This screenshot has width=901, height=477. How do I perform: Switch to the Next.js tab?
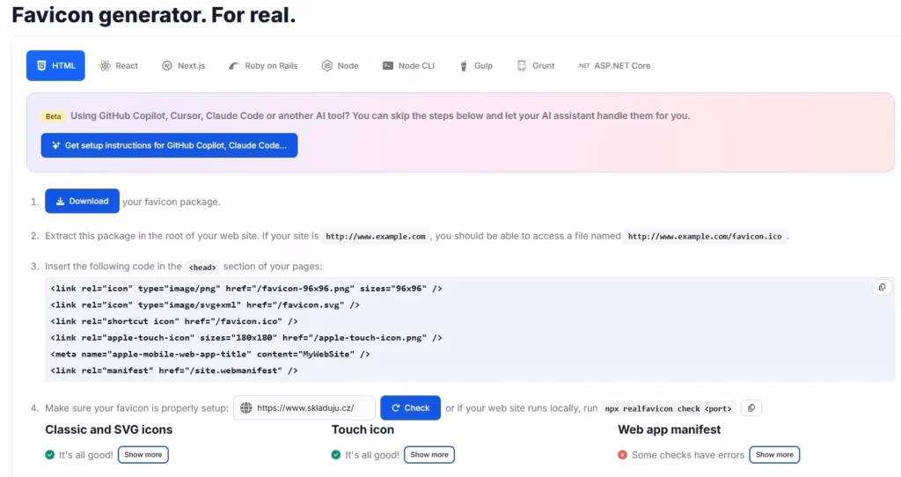click(x=183, y=66)
